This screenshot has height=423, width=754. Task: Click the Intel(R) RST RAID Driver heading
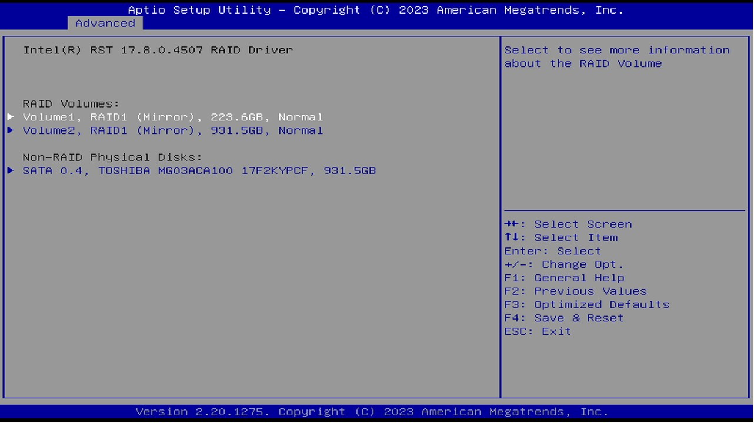tap(158, 51)
